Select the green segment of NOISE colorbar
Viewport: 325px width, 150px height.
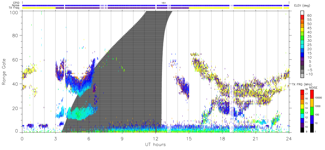[x=312, y=111]
